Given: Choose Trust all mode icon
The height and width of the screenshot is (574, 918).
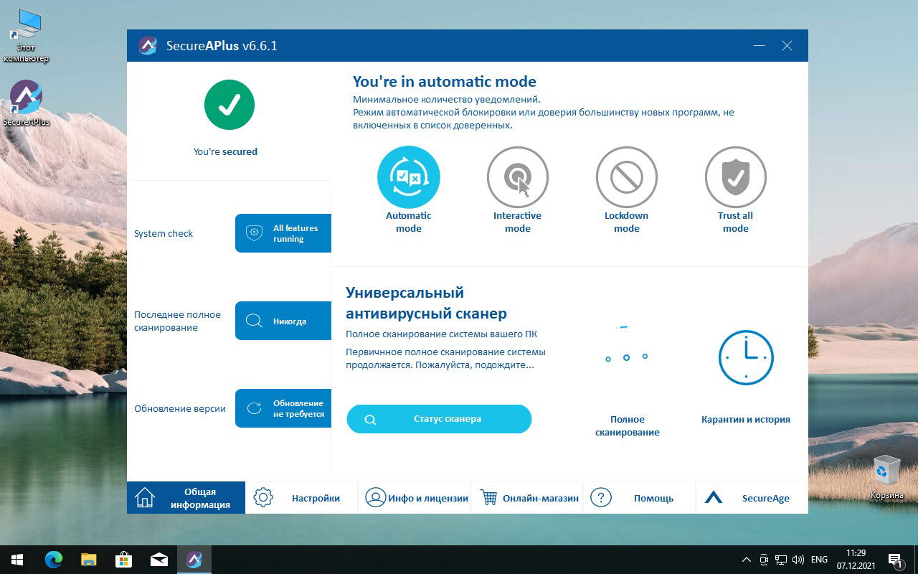Looking at the screenshot, I should click(736, 177).
